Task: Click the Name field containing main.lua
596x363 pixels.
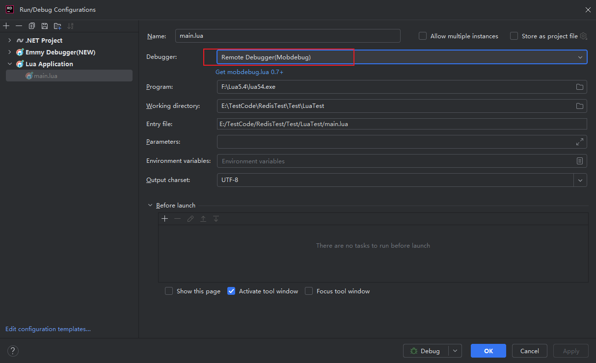Action: pyautogui.click(x=288, y=36)
